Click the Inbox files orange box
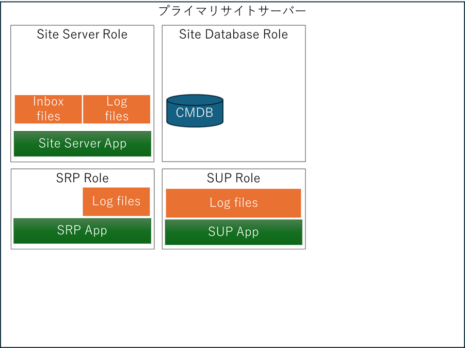The image size is (465, 348). 49,109
